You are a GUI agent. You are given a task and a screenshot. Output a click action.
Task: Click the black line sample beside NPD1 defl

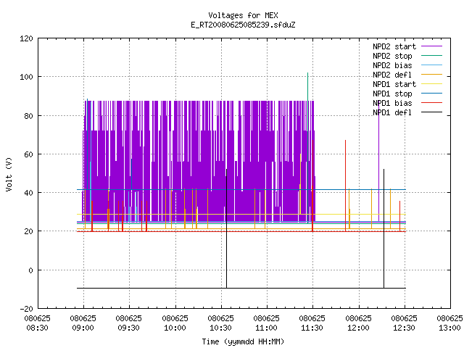[x=432, y=112]
